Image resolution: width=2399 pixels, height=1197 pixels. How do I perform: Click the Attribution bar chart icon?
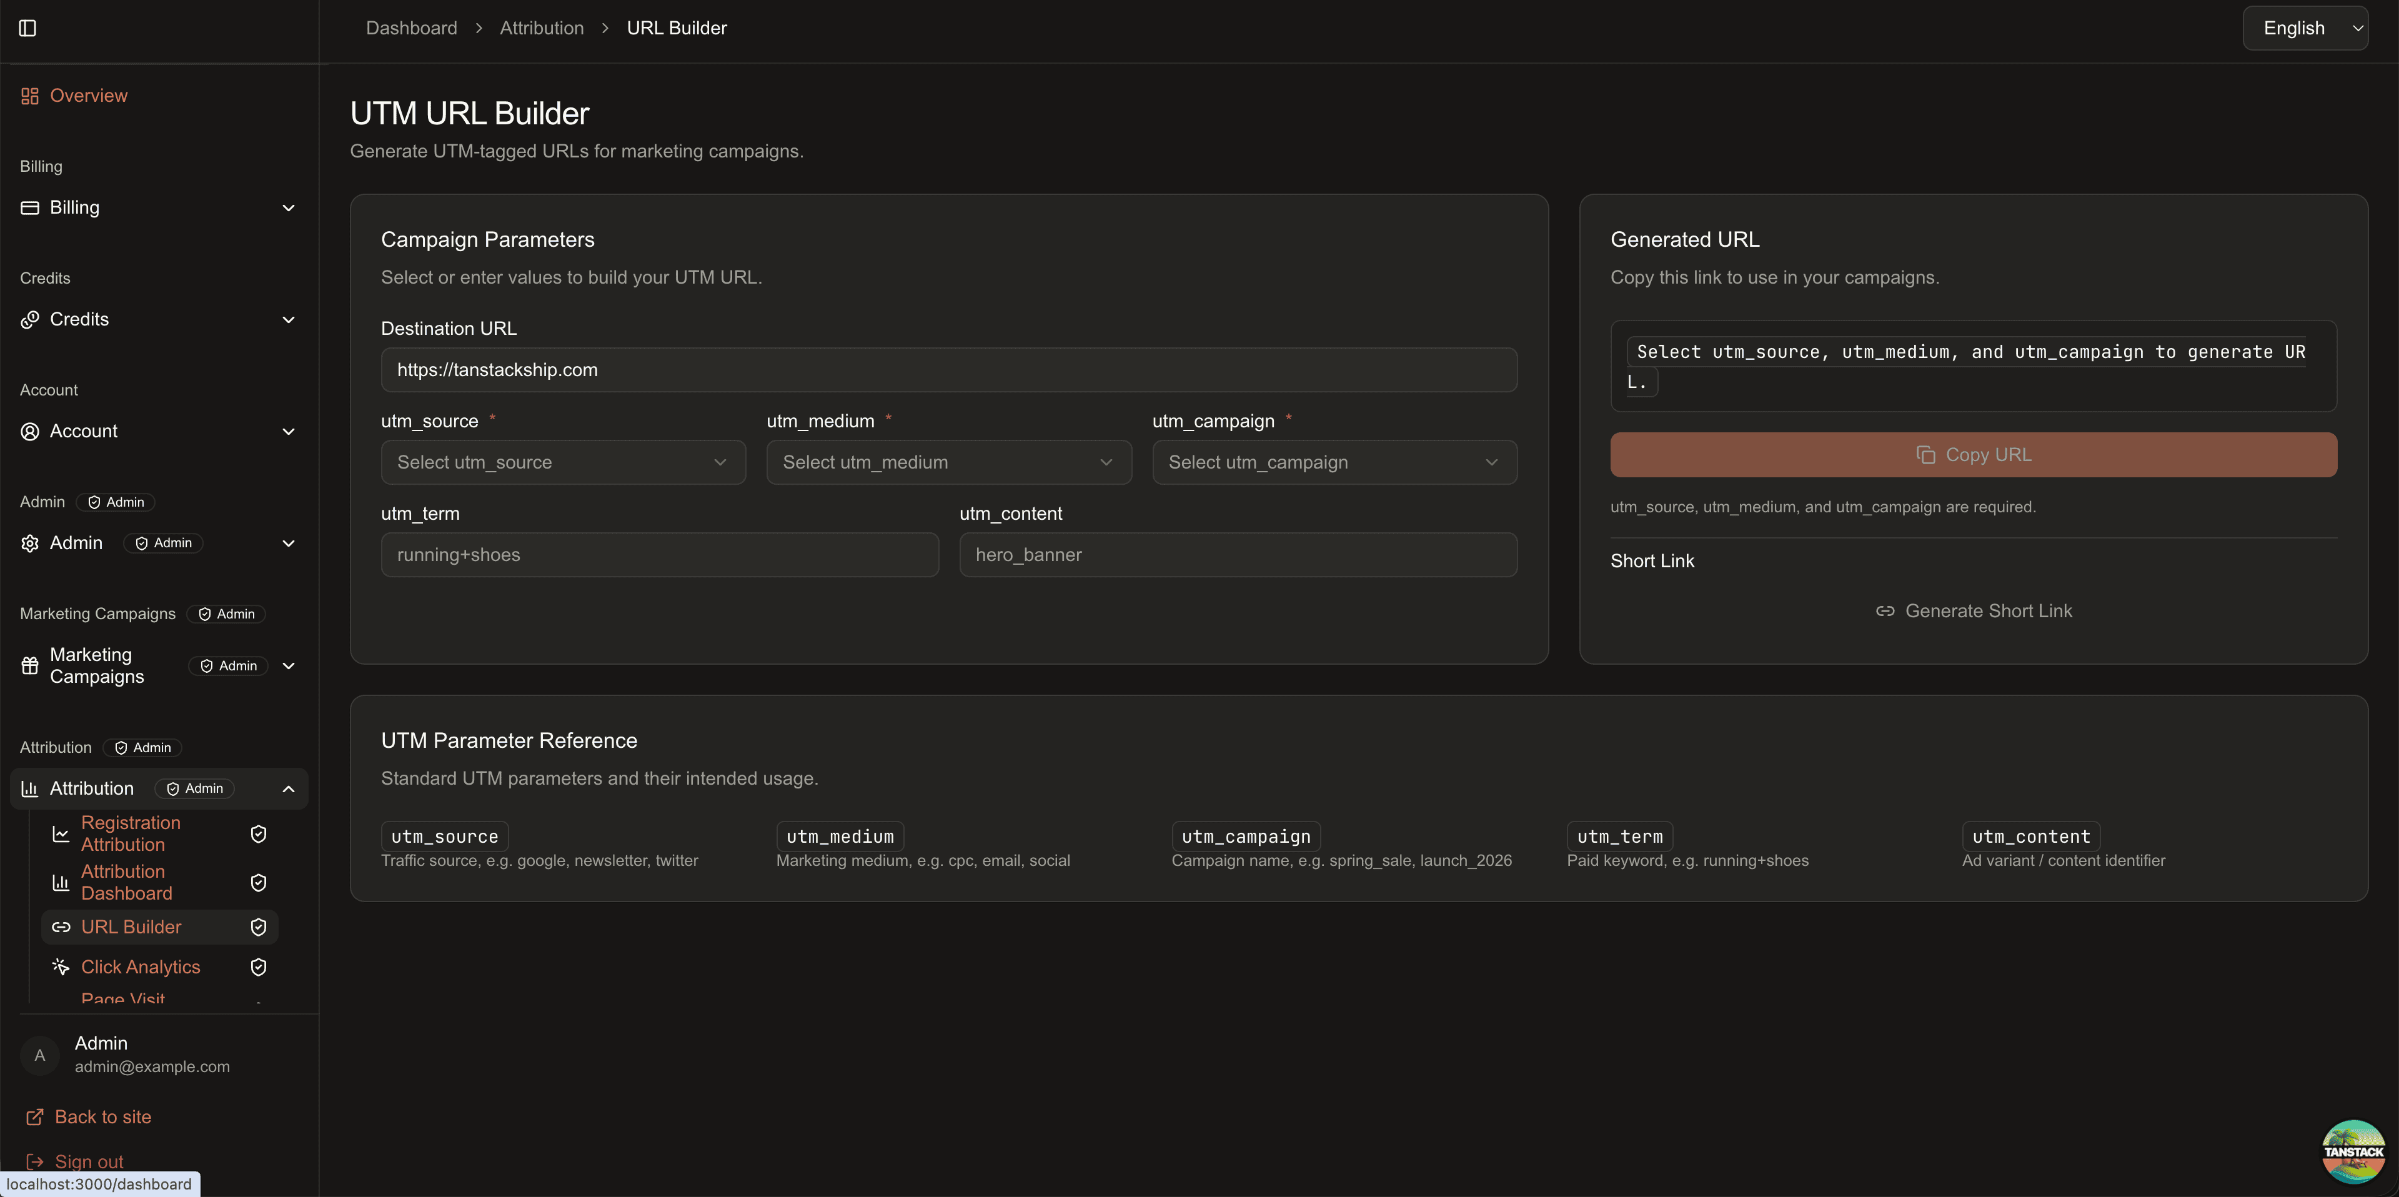tap(30, 789)
